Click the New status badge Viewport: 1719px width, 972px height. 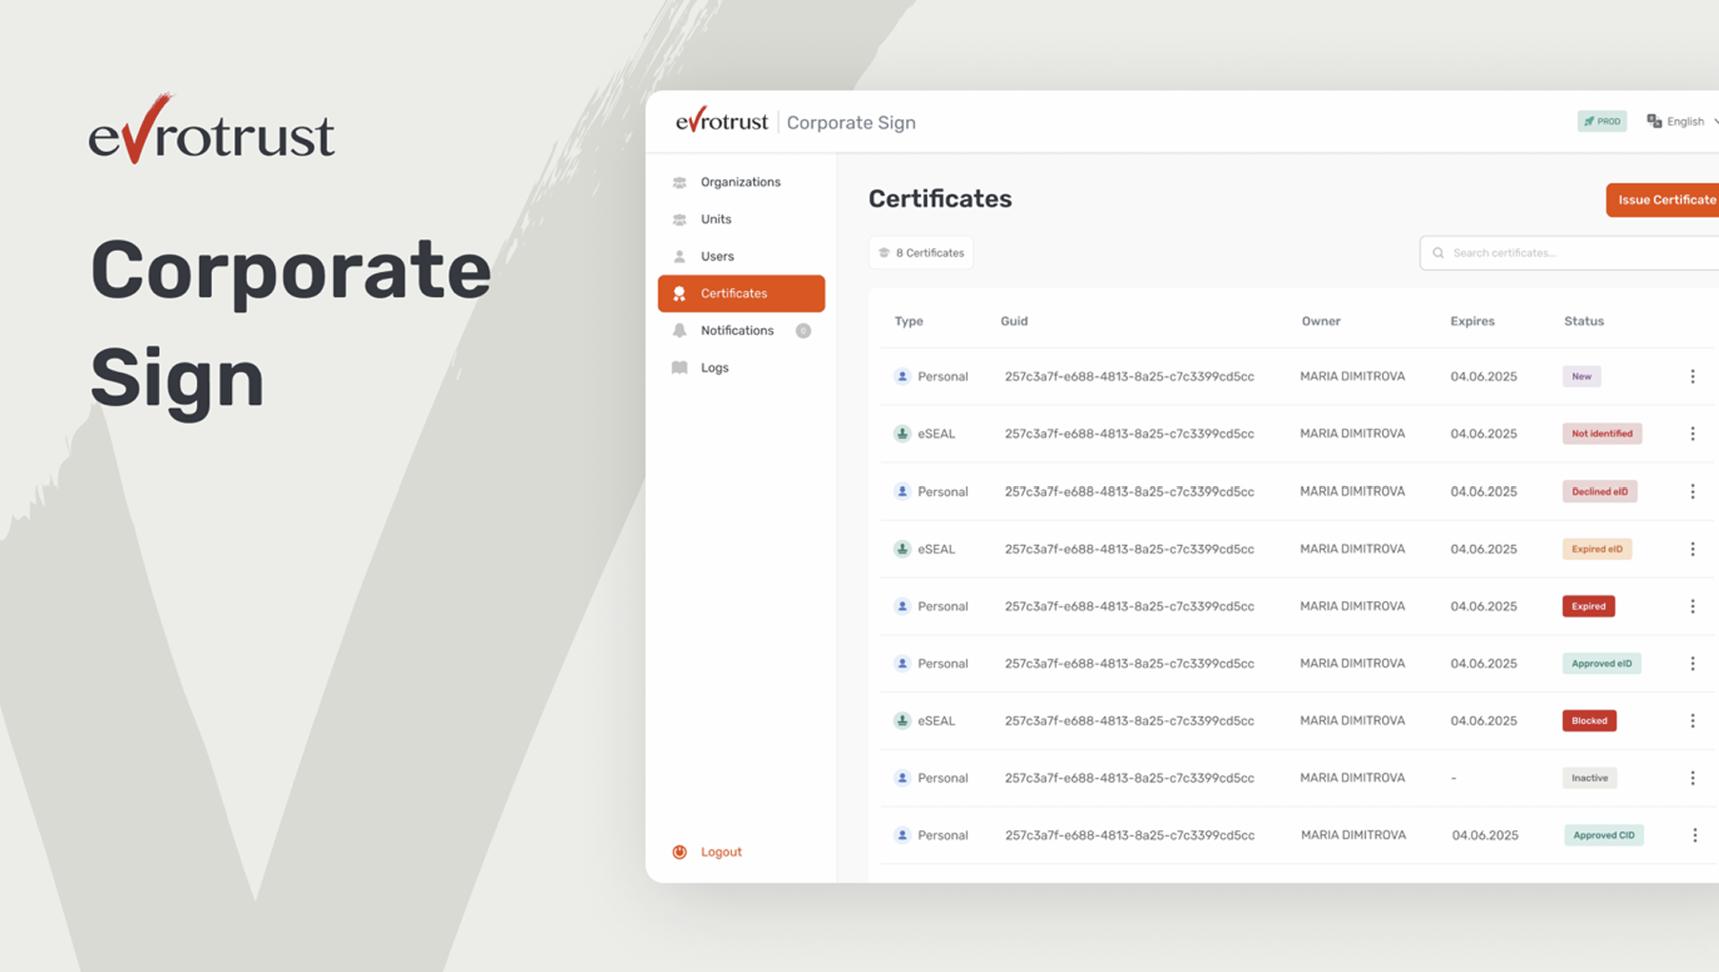click(x=1581, y=377)
